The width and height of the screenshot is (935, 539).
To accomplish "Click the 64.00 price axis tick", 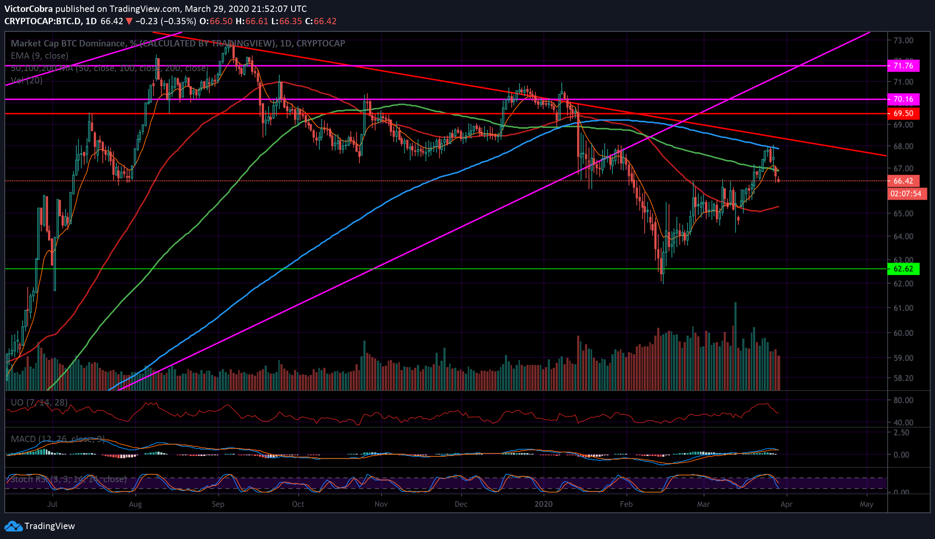I will pos(903,236).
